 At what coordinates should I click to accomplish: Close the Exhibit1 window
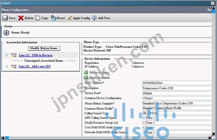point(213,3)
